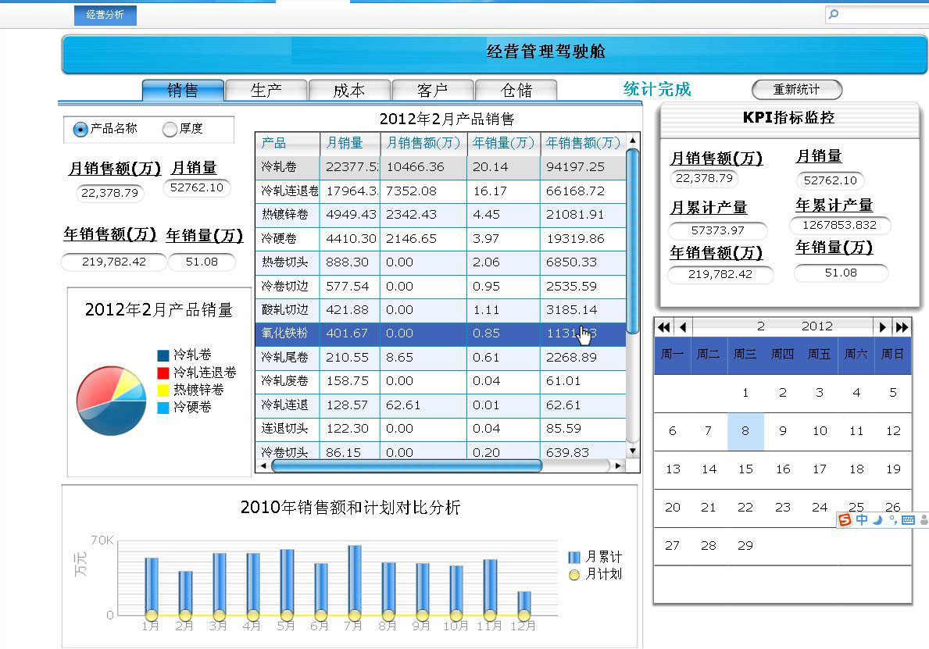The height and width of the screenshot is (649, 929).
Task: Click the table's horizontal scrollbar
Action: (x=406, y=465)
